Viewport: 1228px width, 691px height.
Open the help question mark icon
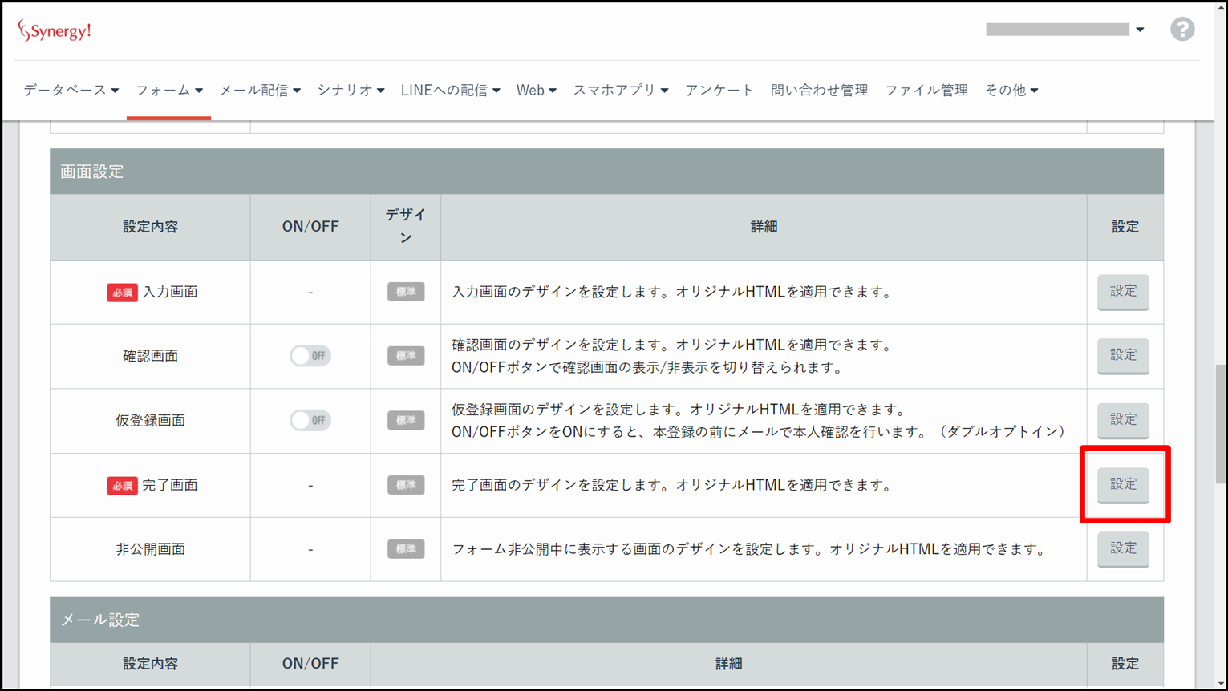coord(1181,30)
